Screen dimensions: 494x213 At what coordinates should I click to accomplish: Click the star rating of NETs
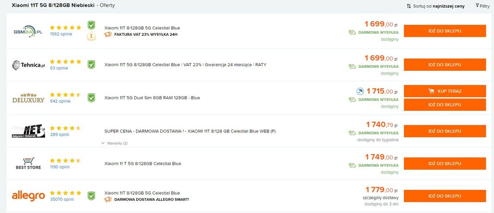(66, 128)
